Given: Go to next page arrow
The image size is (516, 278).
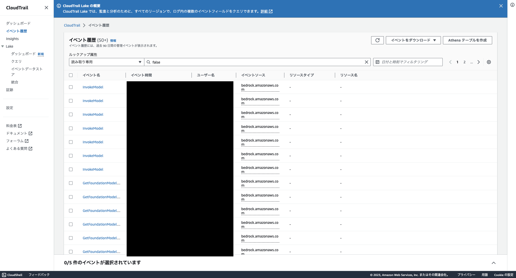Looking at the screenshot, I should [x=478, y=62].
